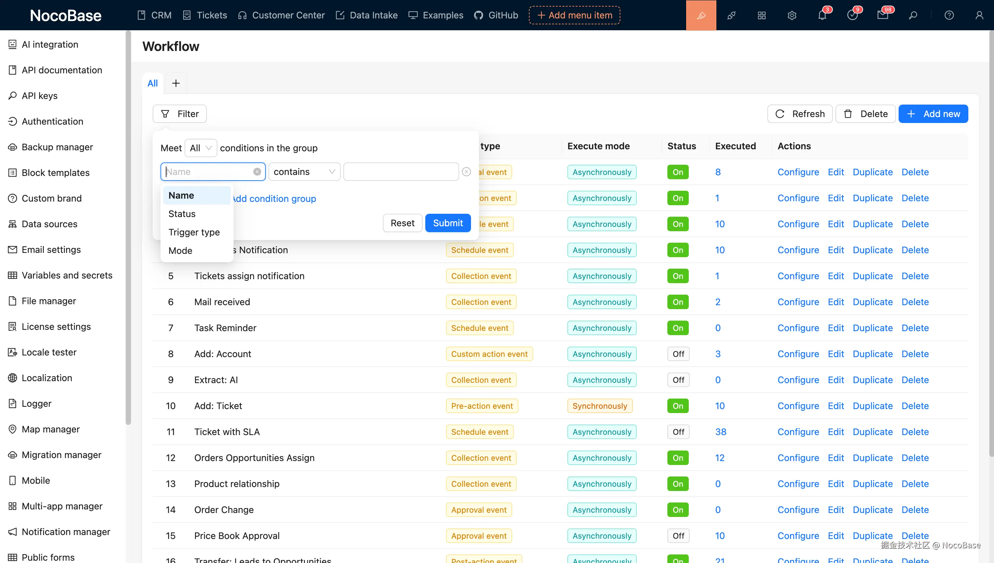Toggle the UI editor highlighter icon

701,15
